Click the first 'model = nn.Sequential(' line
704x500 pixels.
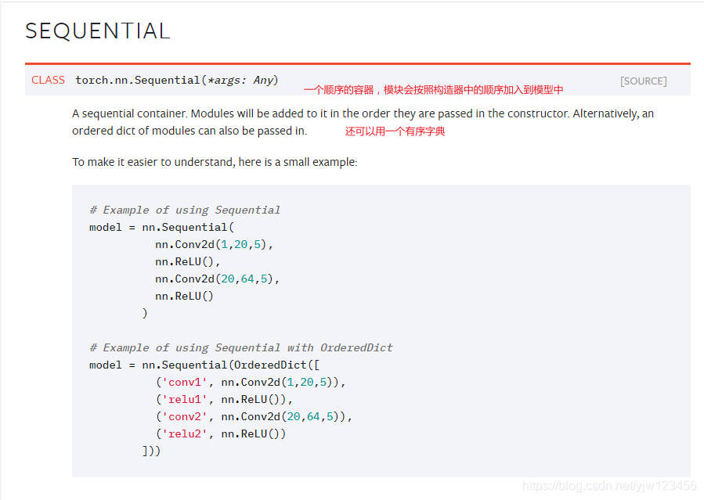pyautogui.click(x=161, y=228)
